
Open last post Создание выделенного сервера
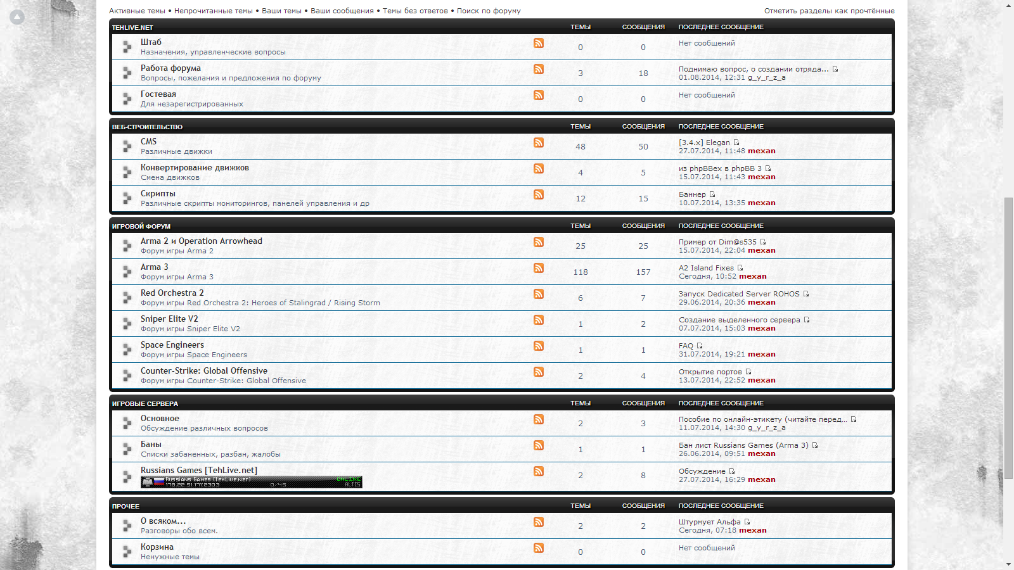pyautogui.click(x=740, y=320)
